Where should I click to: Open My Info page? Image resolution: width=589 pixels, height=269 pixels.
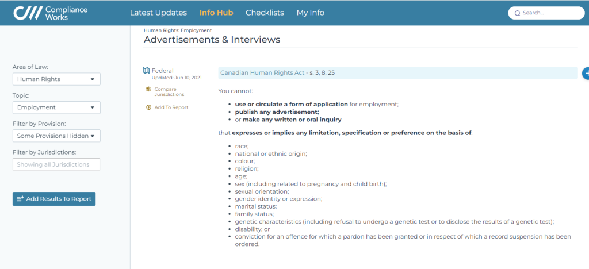[310, 13]
